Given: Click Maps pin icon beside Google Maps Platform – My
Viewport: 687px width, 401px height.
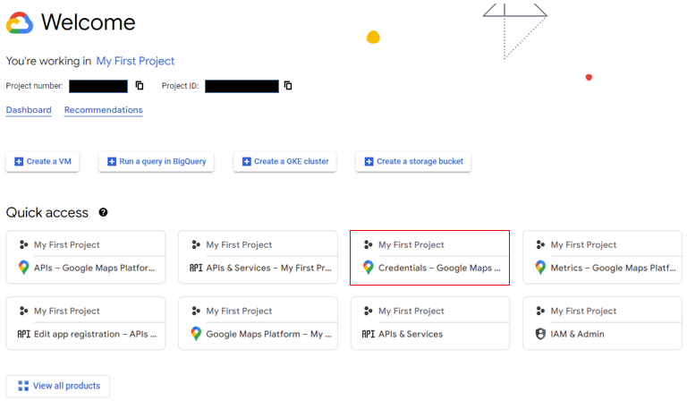Looking at the screenshot, I should [196, 334].
